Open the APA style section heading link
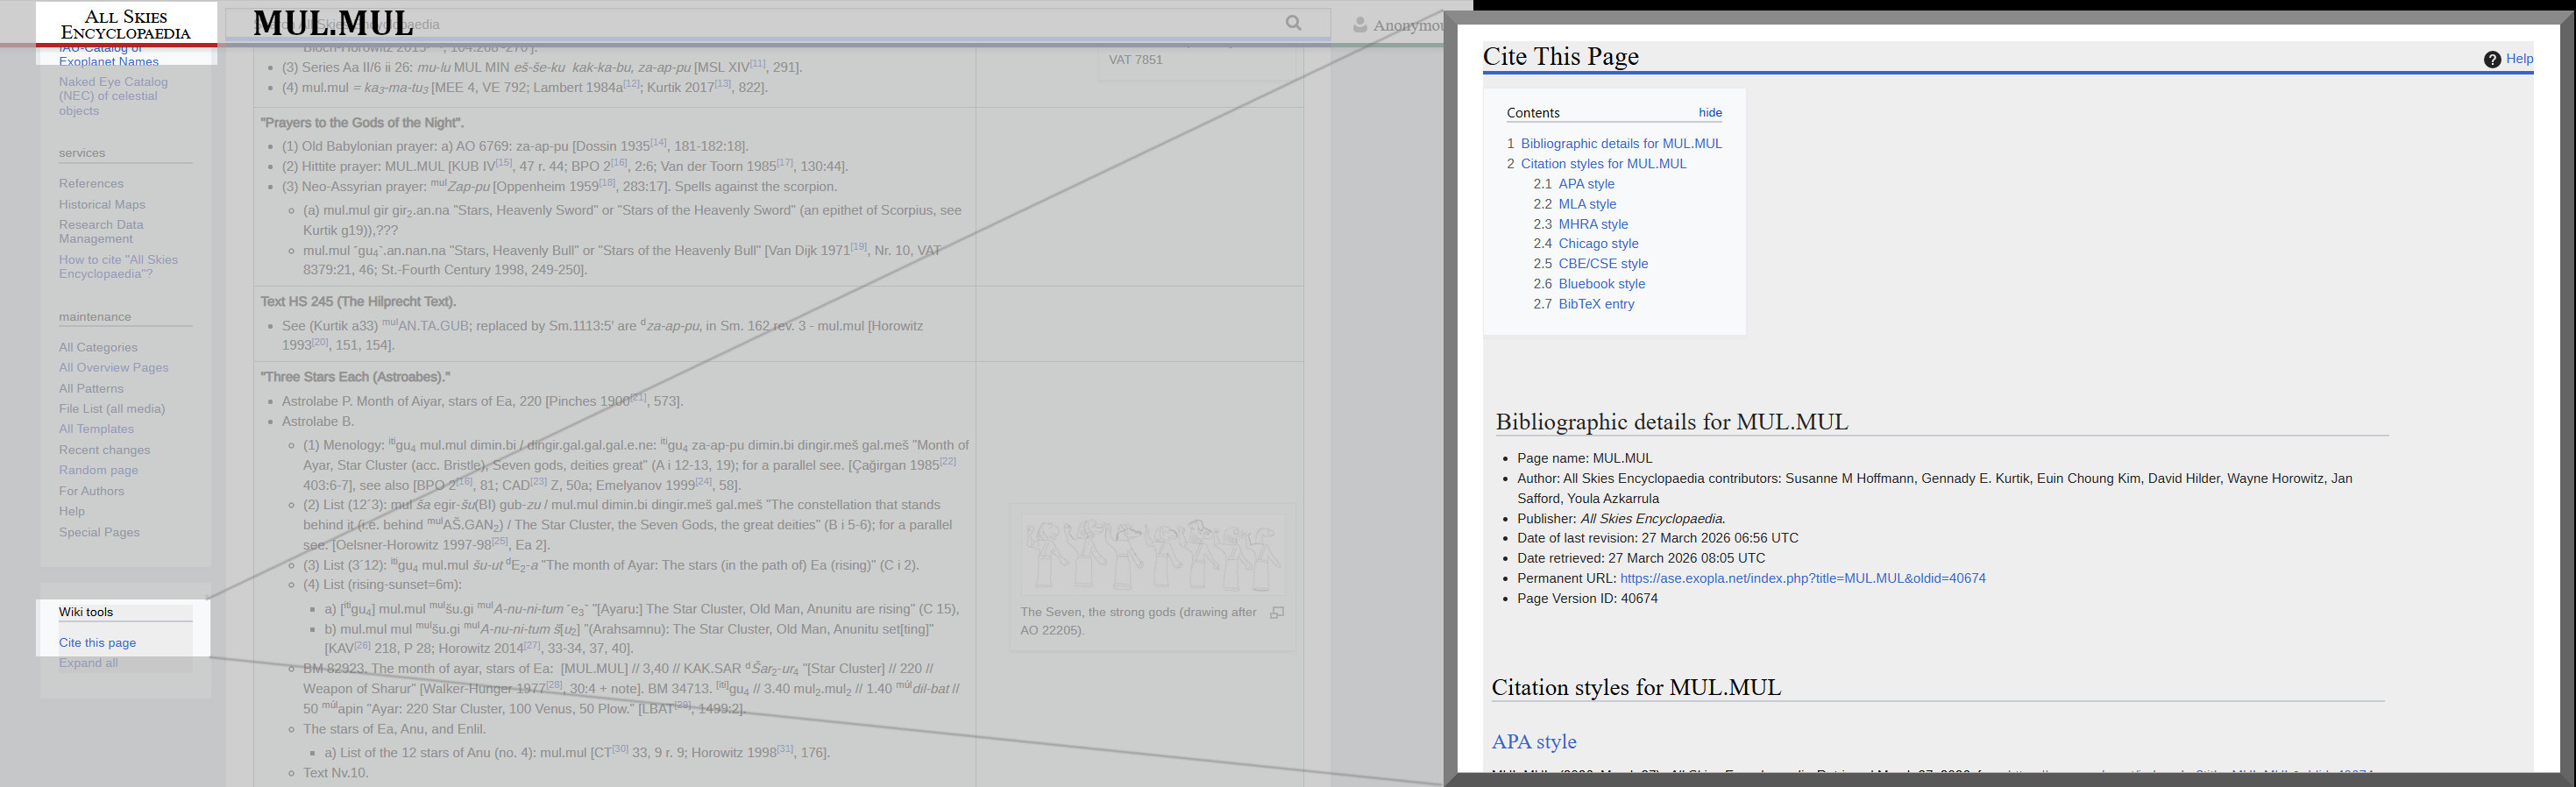The image size is (2576, 787). coord(1533,742)
